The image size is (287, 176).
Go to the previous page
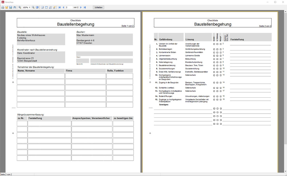click(64, 7)
